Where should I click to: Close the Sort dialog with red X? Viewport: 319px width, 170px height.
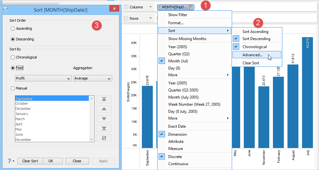[x=114, y=8]
